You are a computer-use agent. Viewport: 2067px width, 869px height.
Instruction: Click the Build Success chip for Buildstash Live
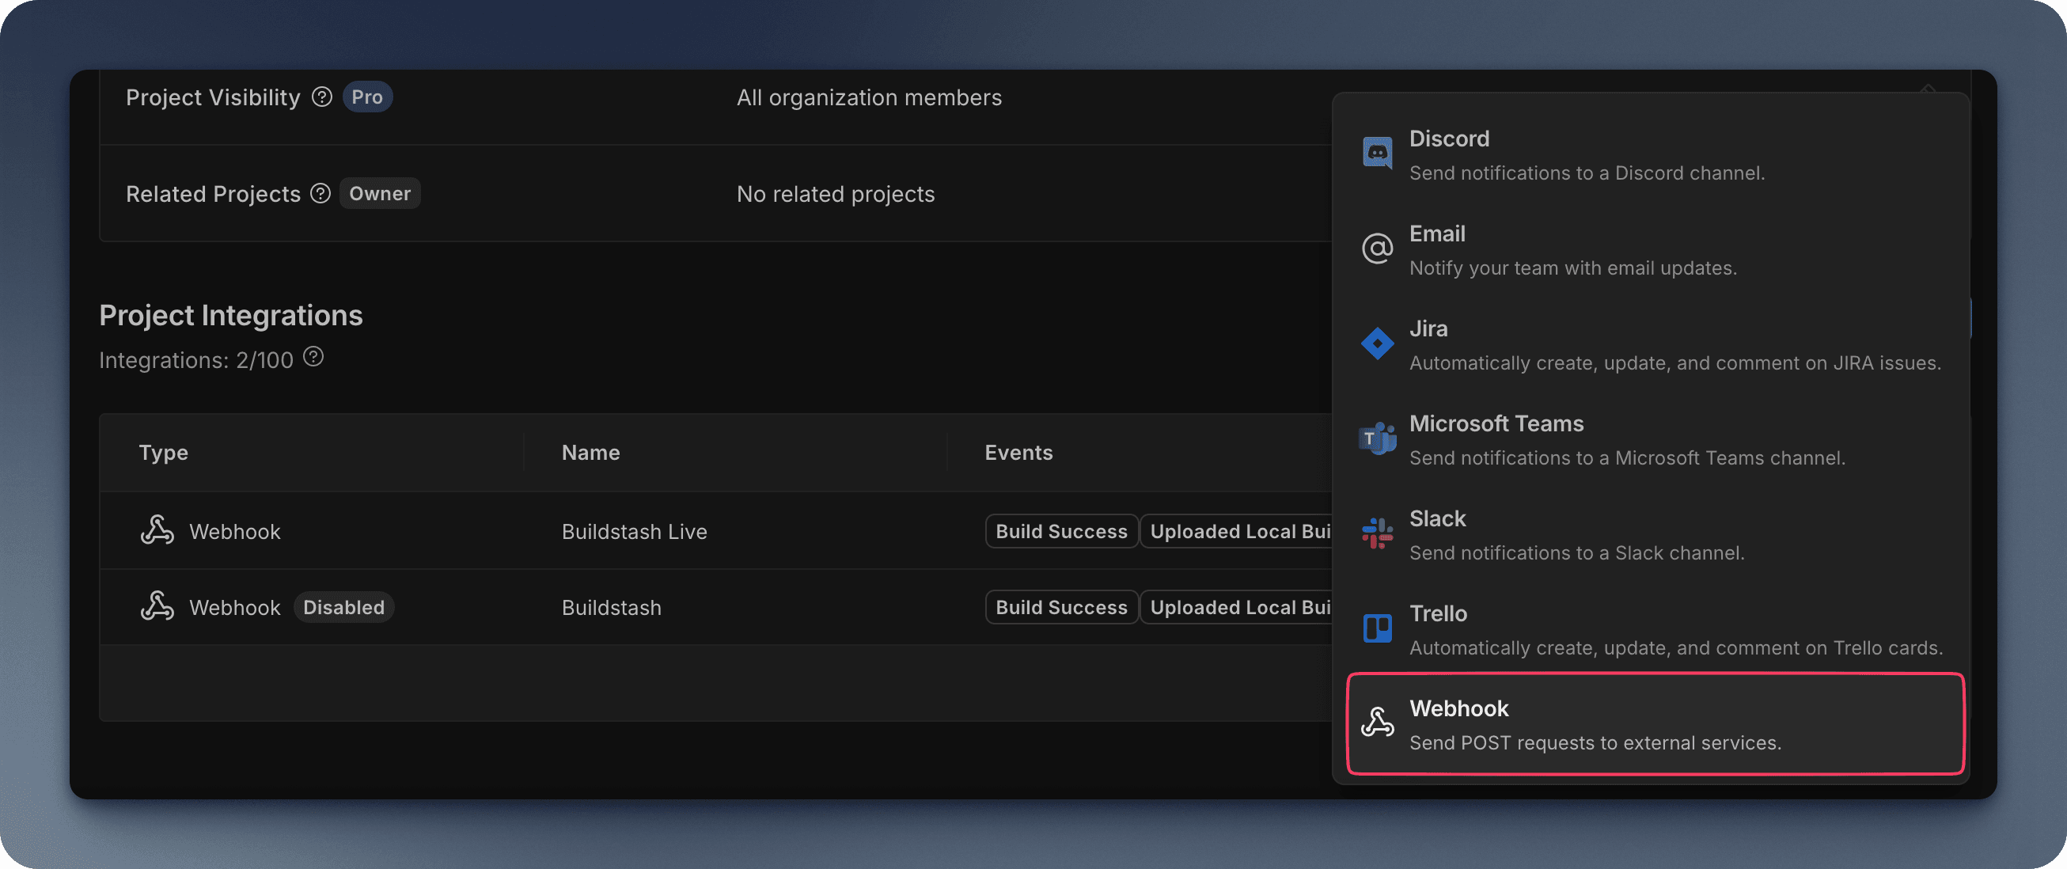tap(1060, 530)
